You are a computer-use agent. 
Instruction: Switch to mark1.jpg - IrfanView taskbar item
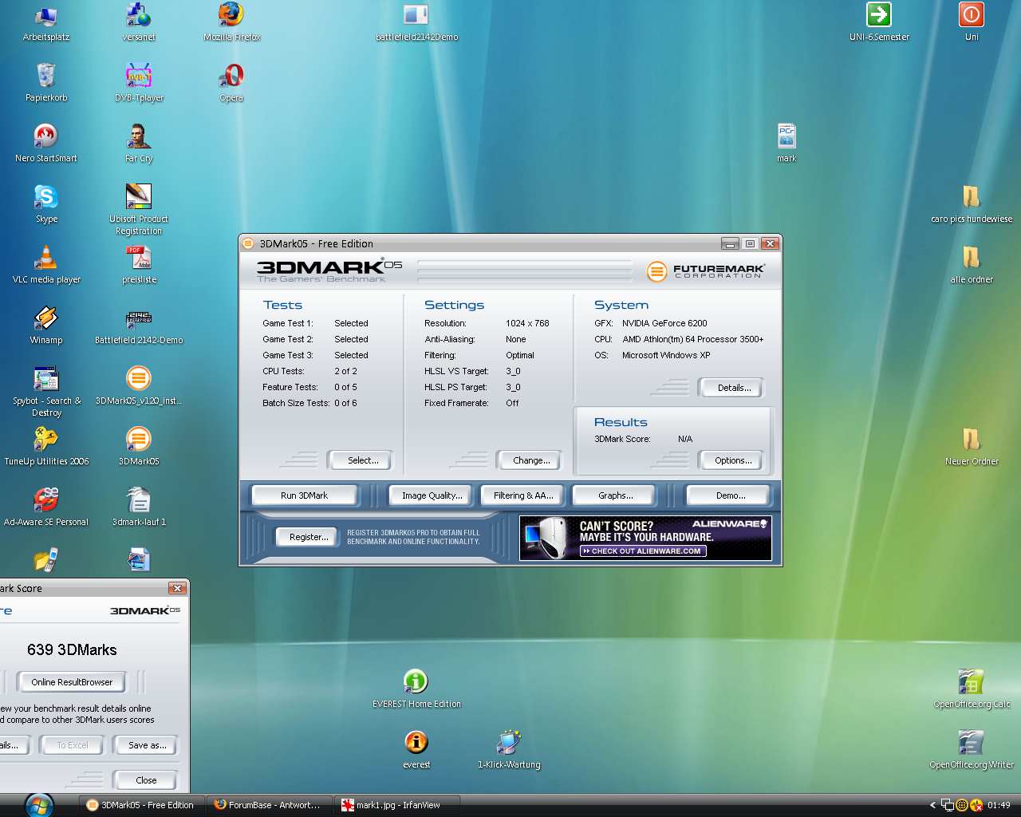396,805
